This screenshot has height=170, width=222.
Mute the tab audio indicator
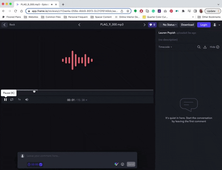tap(52, 5)
